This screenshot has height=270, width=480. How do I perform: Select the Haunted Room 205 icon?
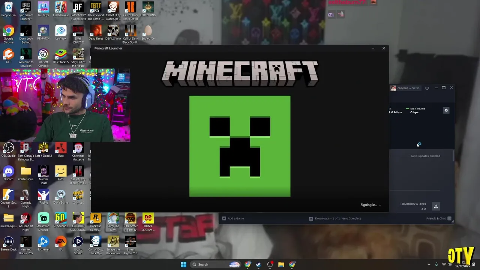(26, 245)
